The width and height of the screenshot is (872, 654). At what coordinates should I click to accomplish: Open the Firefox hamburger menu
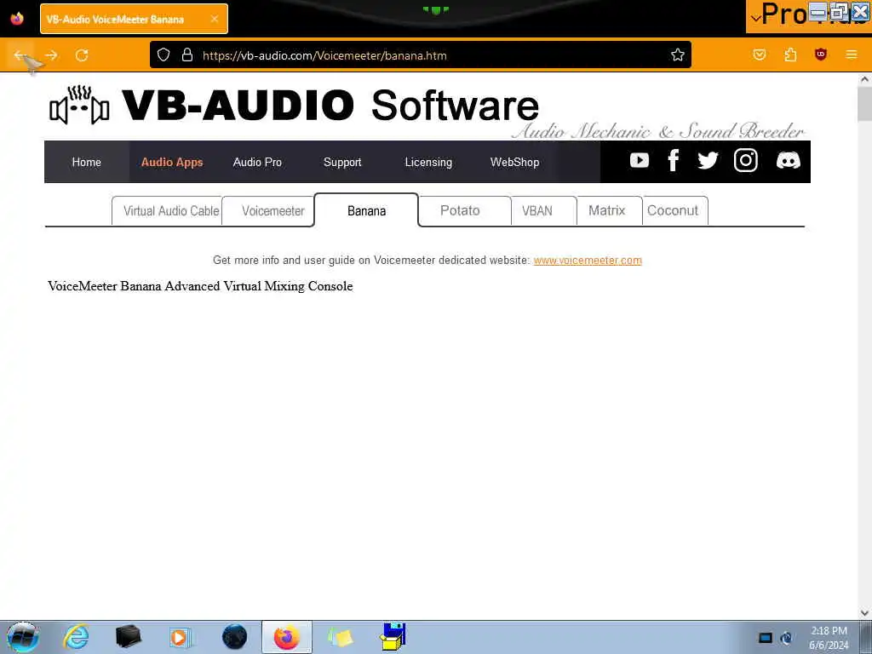pos(852,54)
